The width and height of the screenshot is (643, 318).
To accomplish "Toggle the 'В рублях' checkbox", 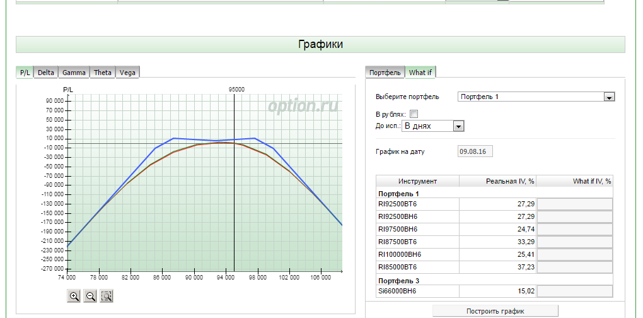I will [x=414, y=114].
